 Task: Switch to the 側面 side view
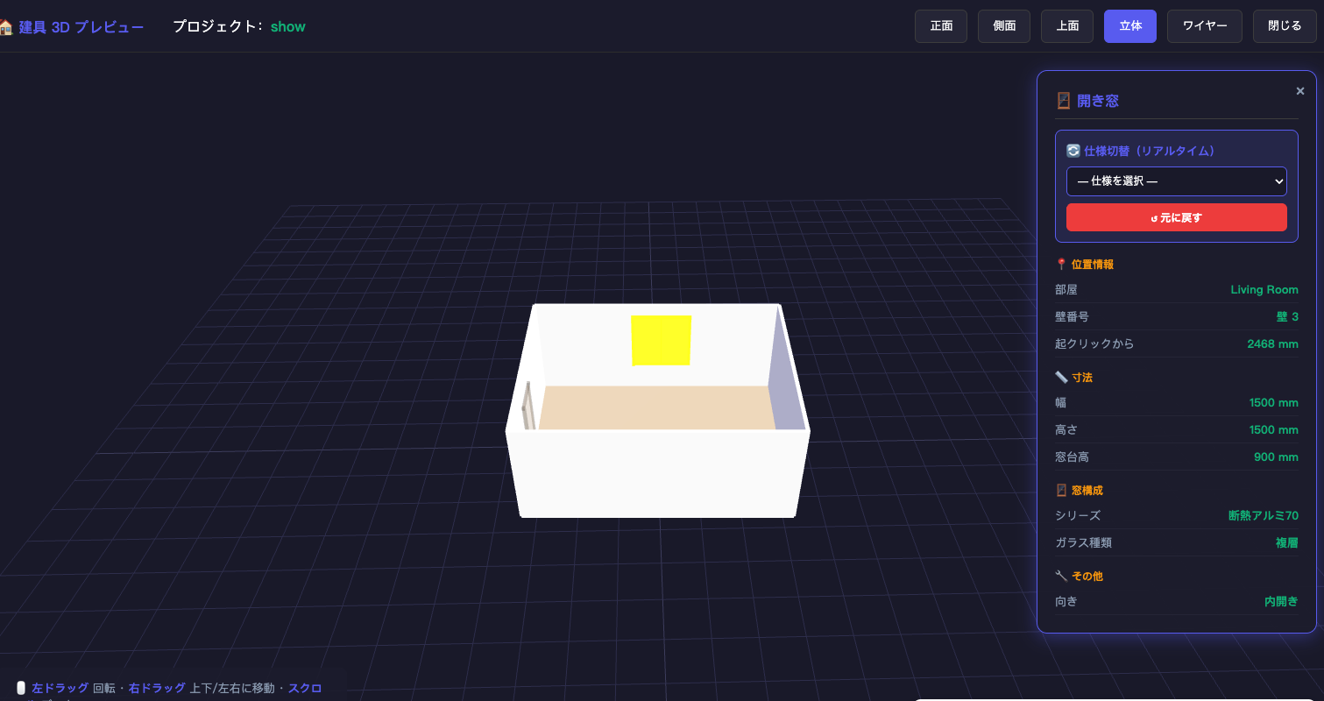point(1004,26)
